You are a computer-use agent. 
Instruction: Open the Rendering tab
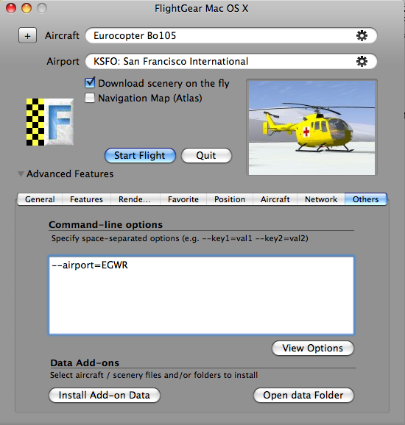tap(135, 199)
